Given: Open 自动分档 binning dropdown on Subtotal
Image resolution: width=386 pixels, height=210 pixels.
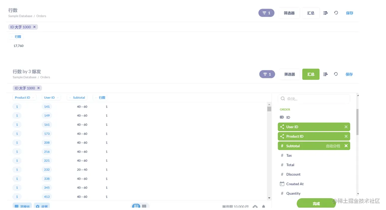Looking at the screenshot, I should pyautogui.click(x=333, y=146).
